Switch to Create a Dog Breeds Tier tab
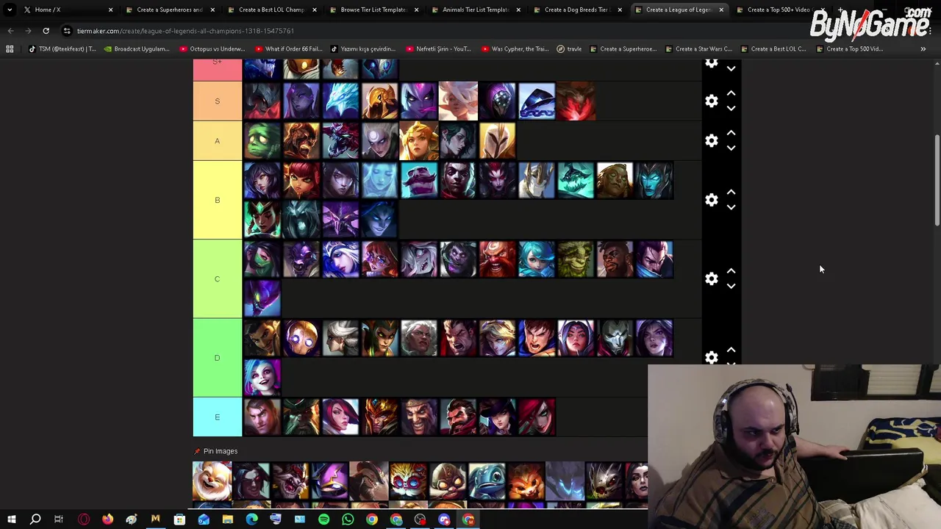Viewport: 941px width, 529px height. click(x=577, y=10)
